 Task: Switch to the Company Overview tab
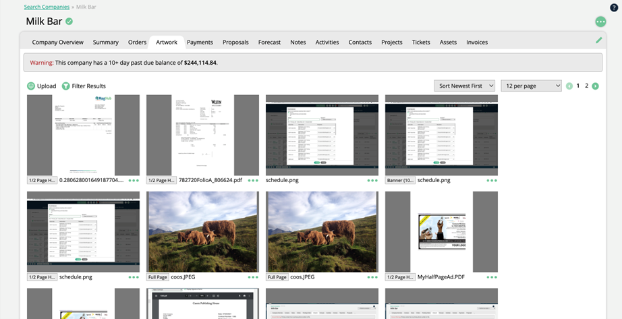point(58,42)
